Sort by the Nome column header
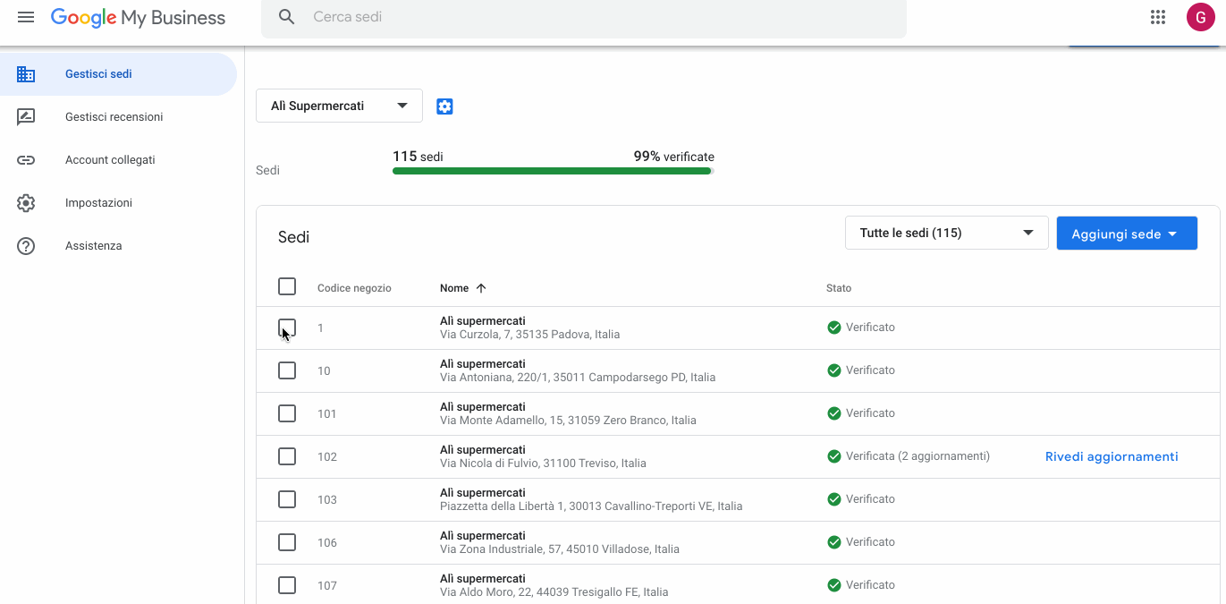1226x604 pixels. [x=454, y=288]
